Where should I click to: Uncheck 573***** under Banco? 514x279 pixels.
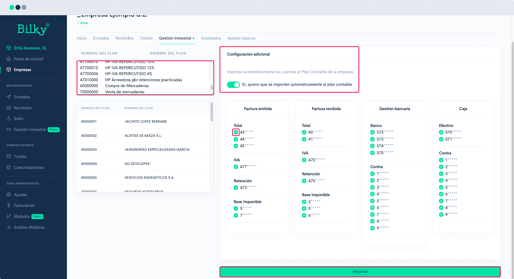click(372, 139)
